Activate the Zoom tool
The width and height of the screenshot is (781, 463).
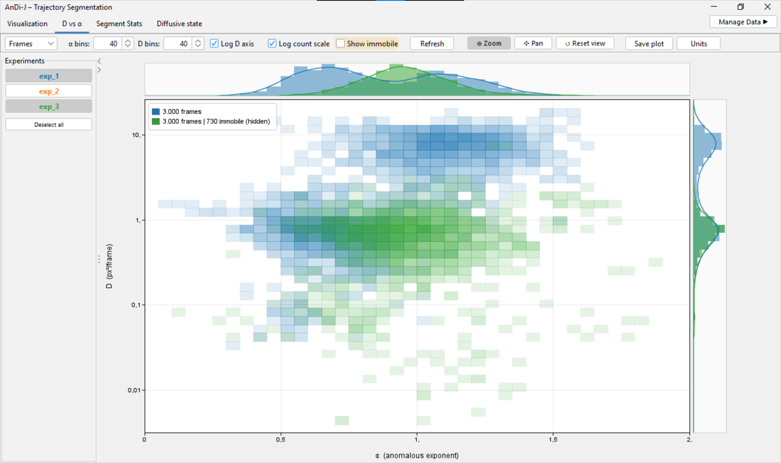tap(489, 43)
